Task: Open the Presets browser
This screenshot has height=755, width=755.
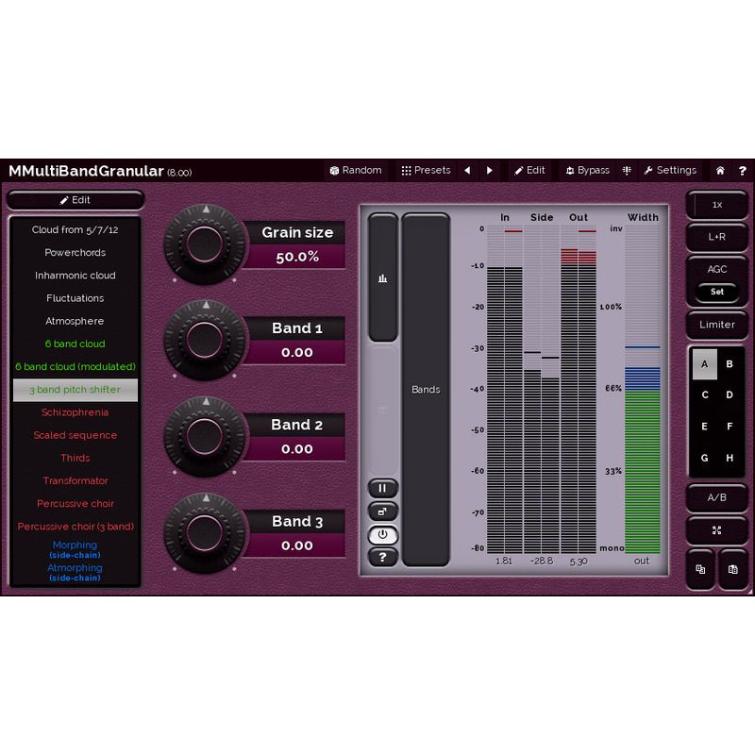Action: (x=427, y=171)
